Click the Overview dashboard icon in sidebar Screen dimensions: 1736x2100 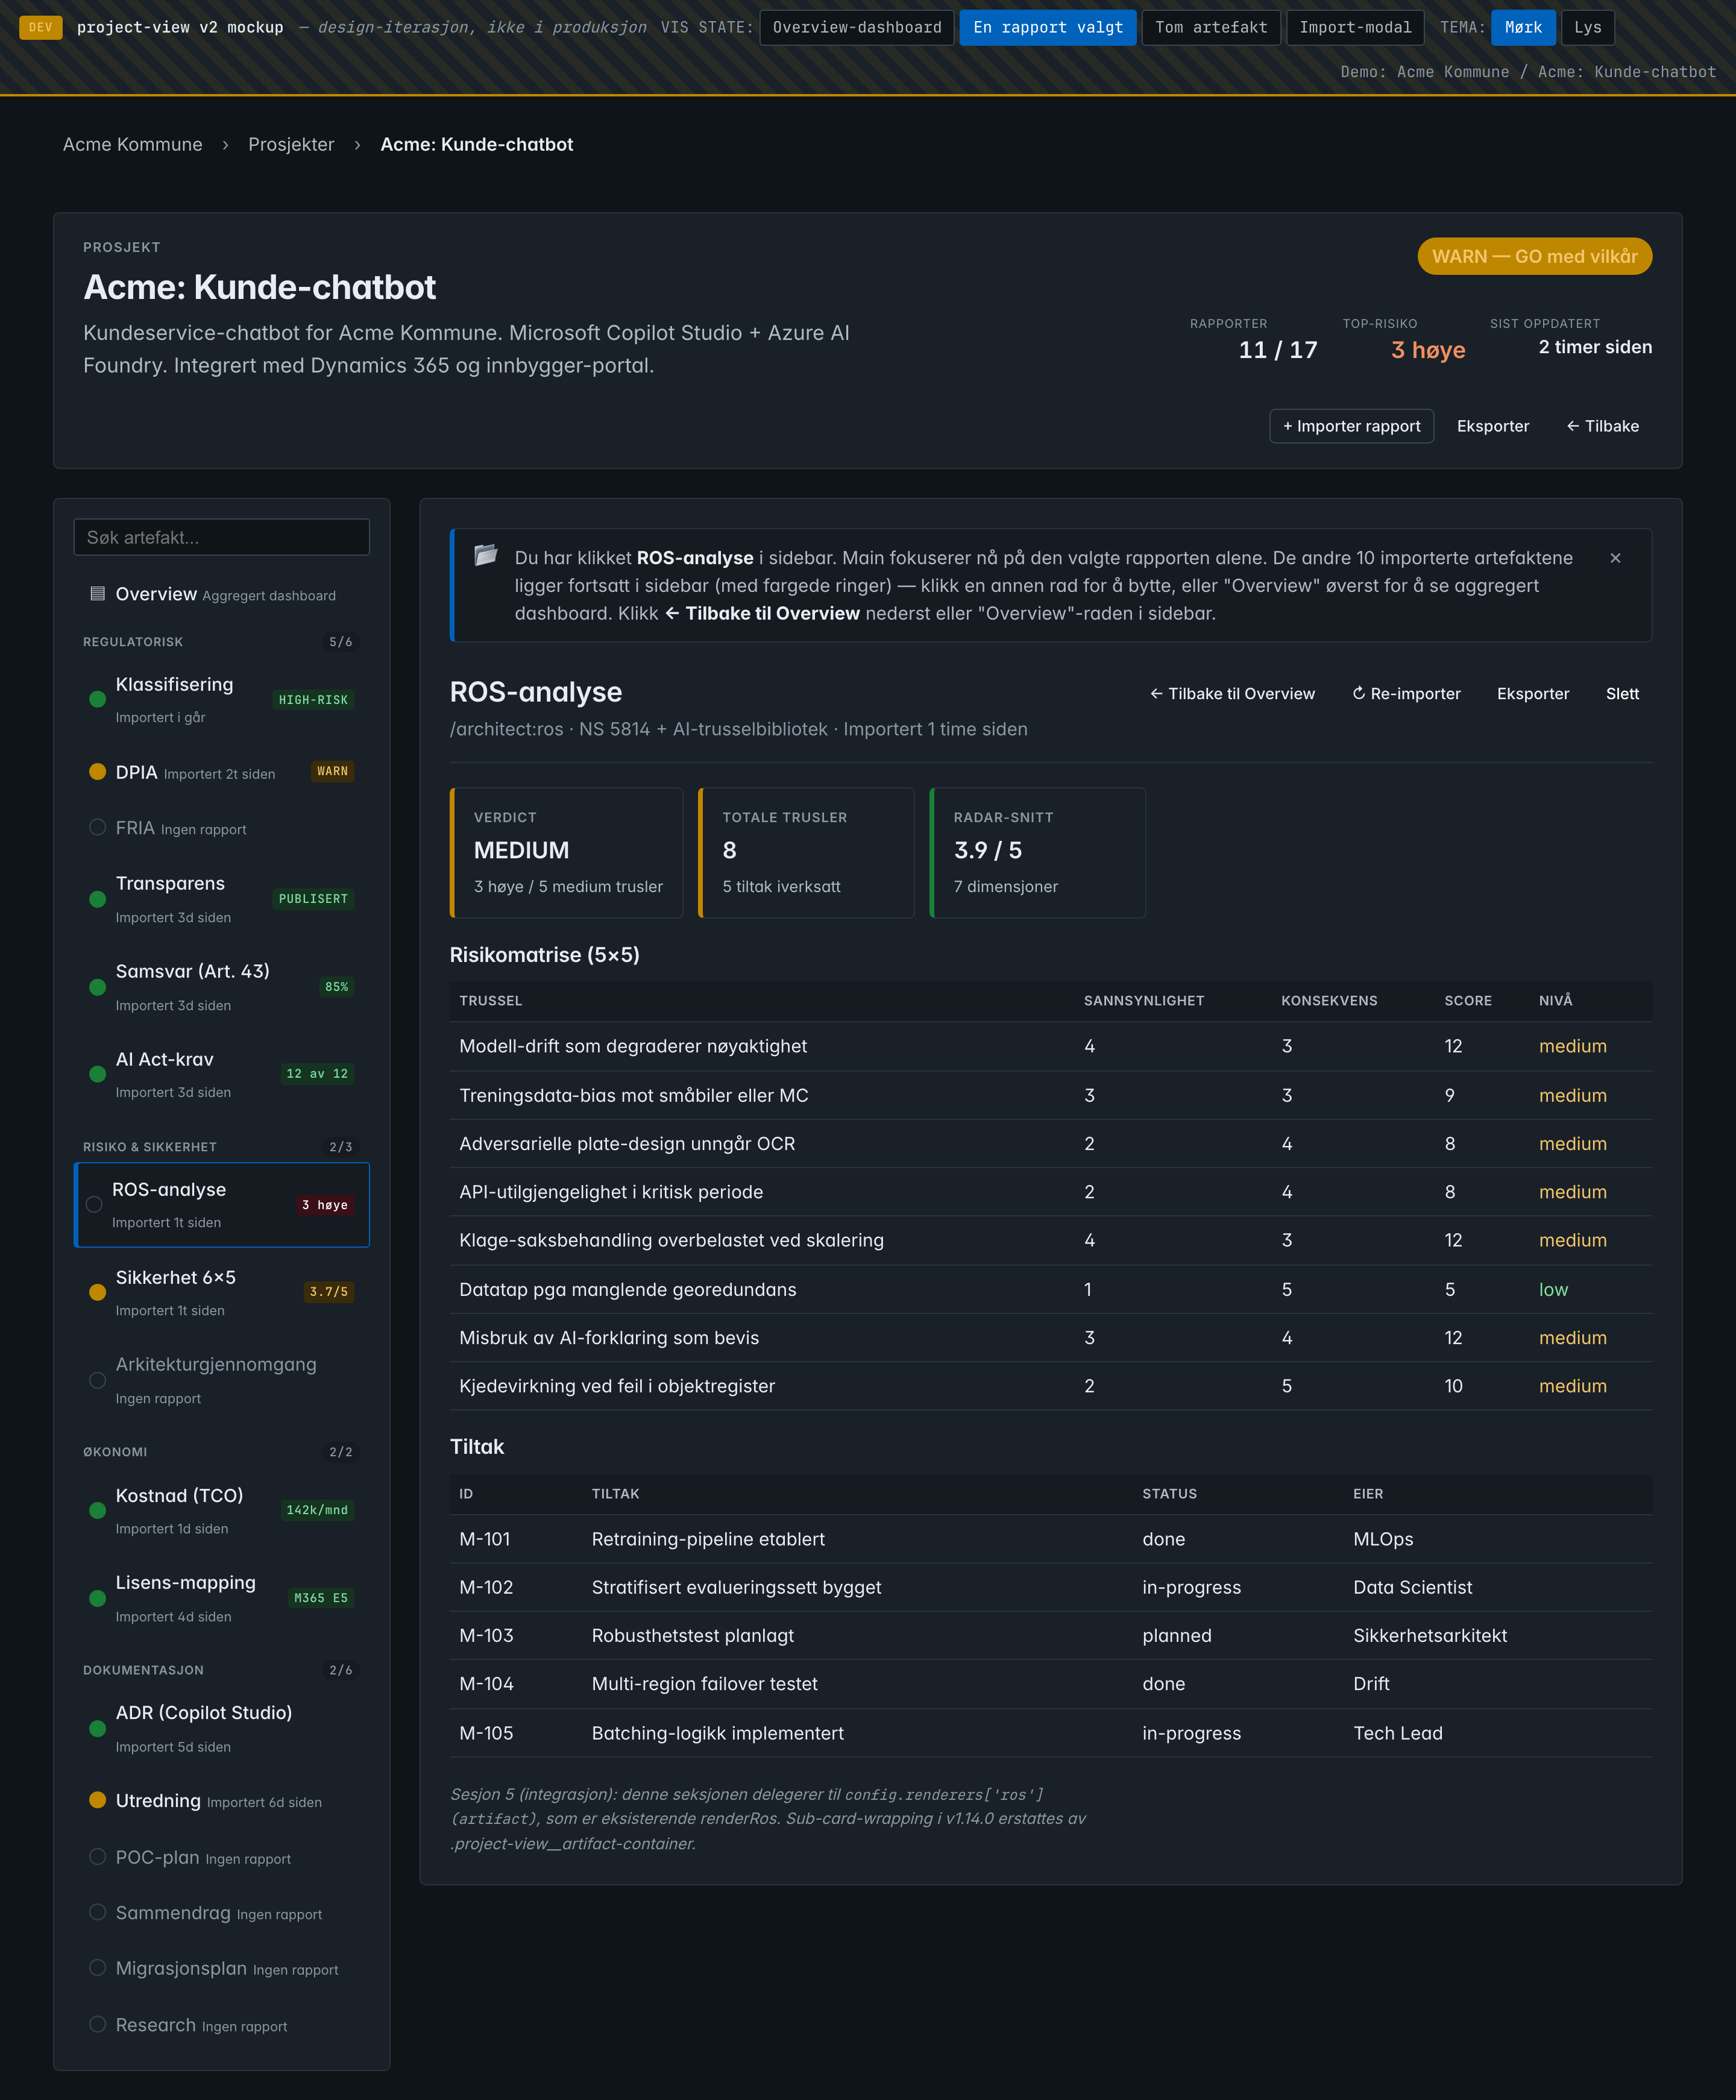(97, 594)
